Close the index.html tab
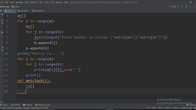The image size is (196, 110). click(45, 11)
